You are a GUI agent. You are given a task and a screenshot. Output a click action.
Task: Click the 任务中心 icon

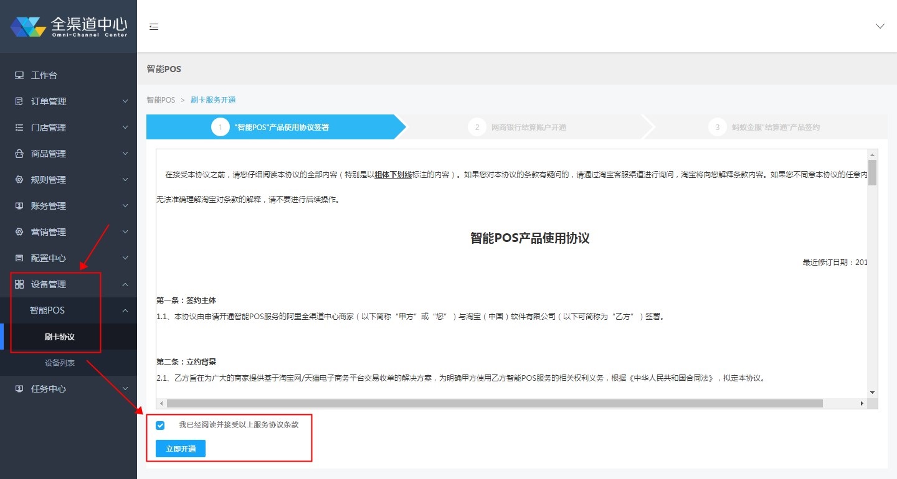coord(19,389)
